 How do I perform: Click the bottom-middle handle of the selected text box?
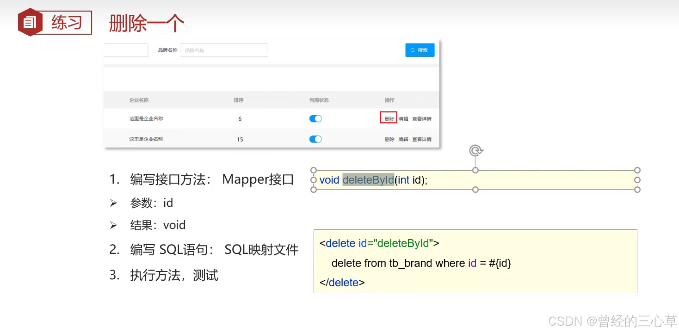pos(475,190)
